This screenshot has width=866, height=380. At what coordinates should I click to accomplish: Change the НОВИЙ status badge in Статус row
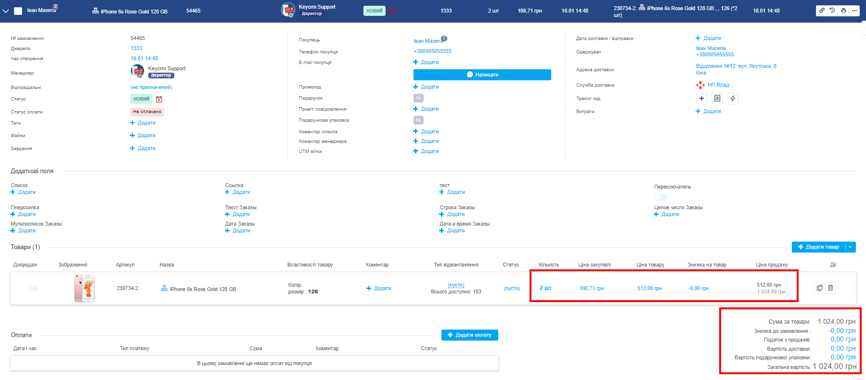coord(142,99)
